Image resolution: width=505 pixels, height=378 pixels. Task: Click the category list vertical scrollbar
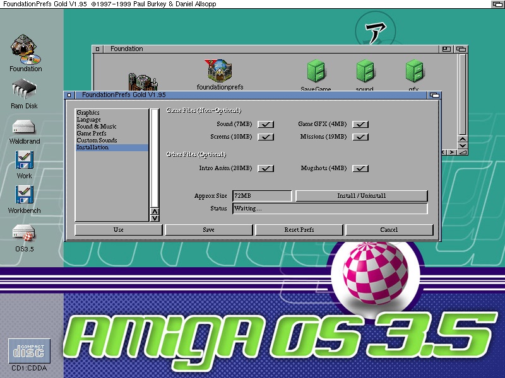(x=155, y=158)
